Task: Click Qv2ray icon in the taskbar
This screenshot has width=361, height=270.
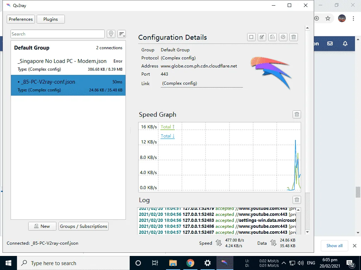Action: (x=225, y=263)
